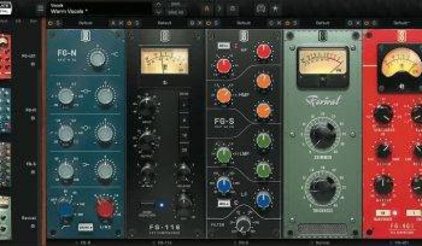Screen dimensions: 422x246
Task: Toggle power bypass for FG-S module
Action: pyautogui.click(x=208, y=23)
